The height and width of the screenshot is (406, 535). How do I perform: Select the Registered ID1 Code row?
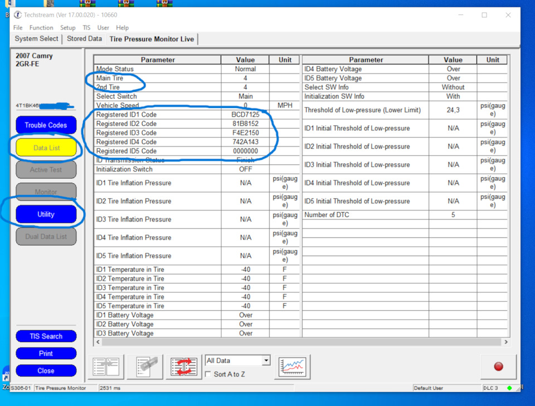197,115
